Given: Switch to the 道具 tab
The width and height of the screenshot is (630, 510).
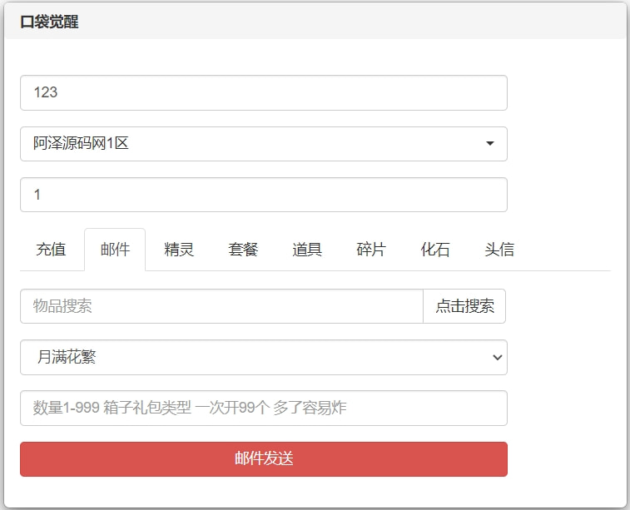Looking at the screenshot, I should [307, 250].
